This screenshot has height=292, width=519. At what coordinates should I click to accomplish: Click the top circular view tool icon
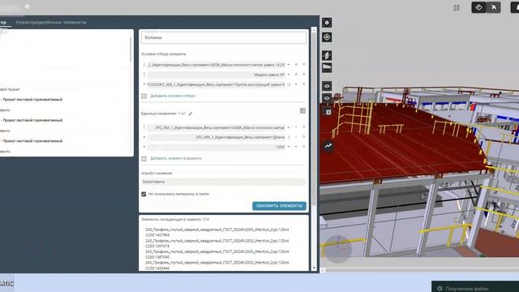pyautogui.click(x=327, y=23)
